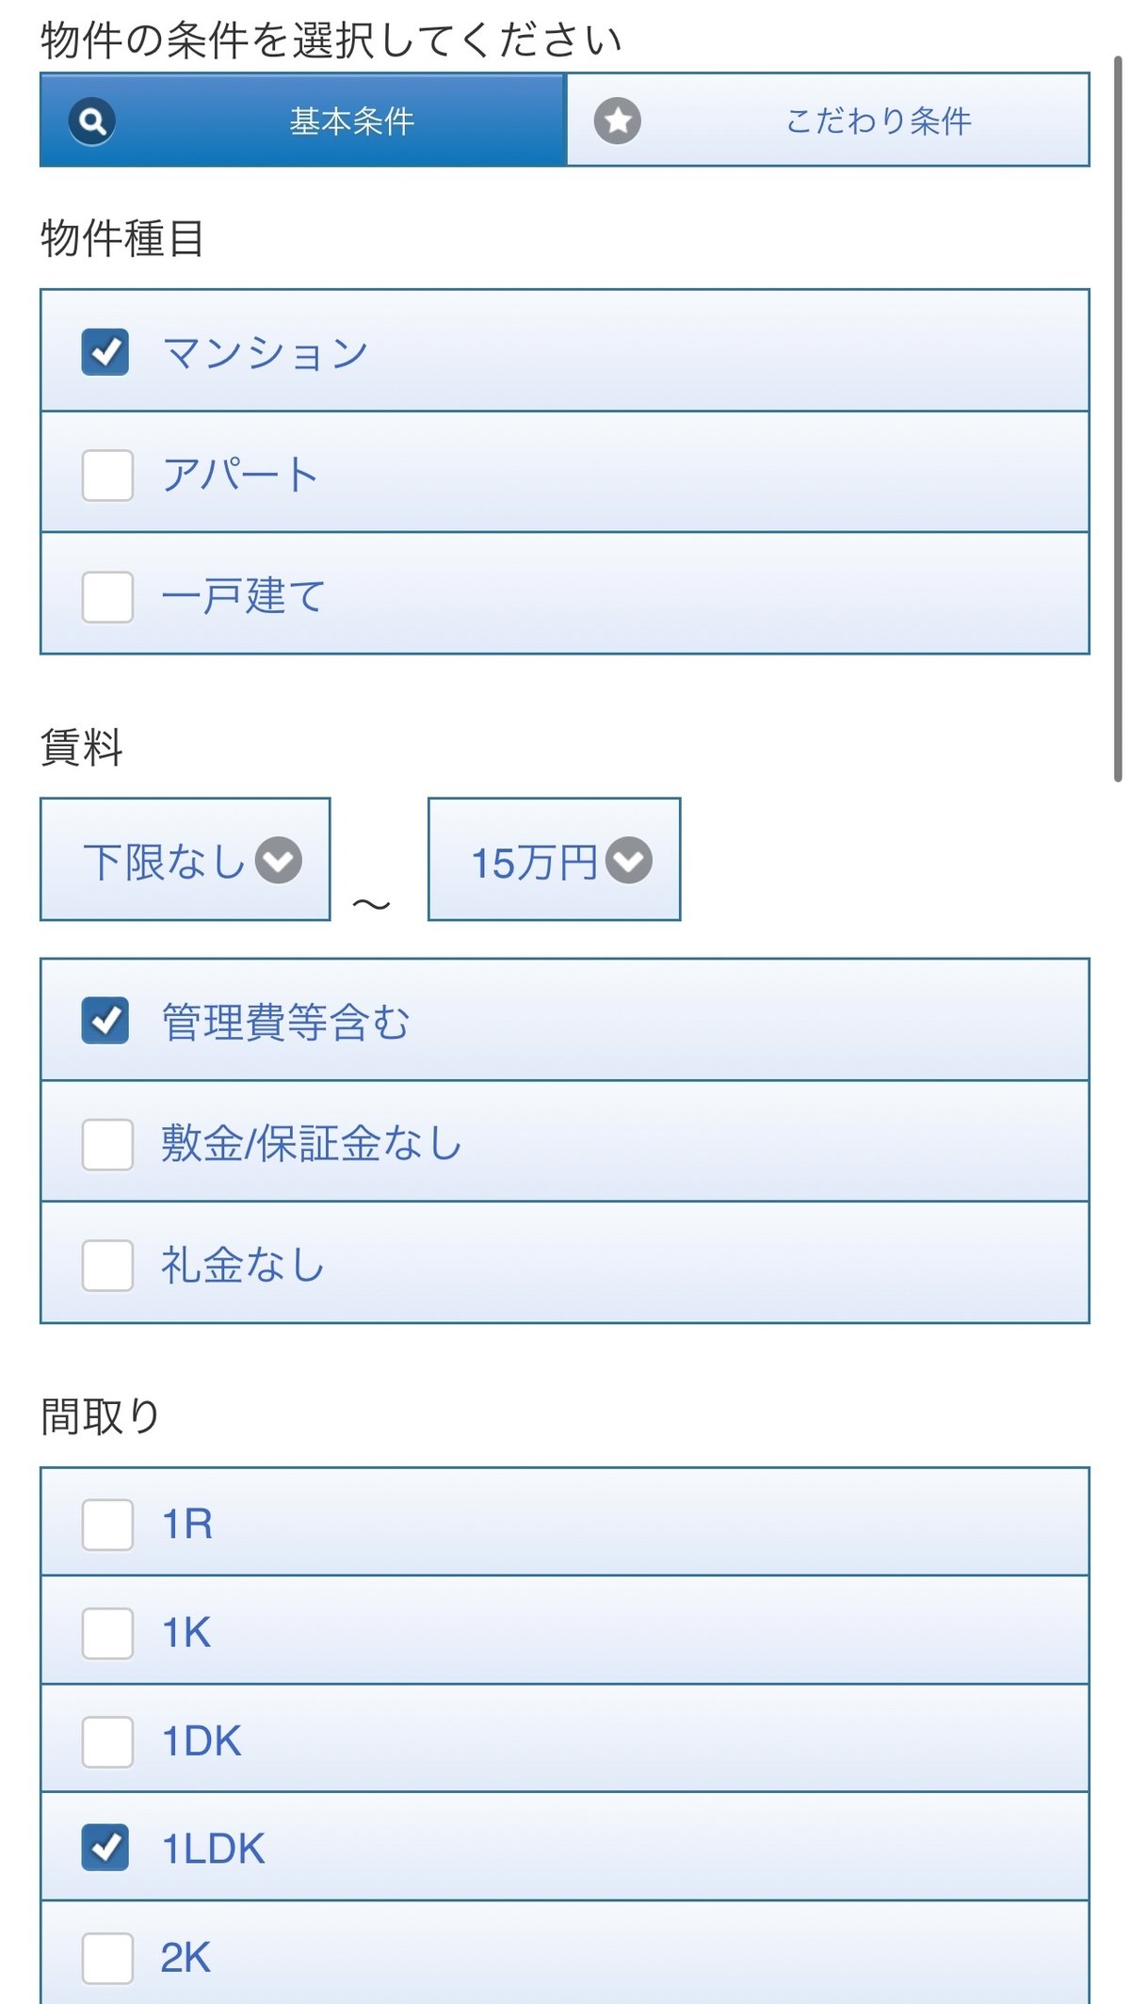1130x2004 pixels.
Task: Uncheck the 1LDK floor plan
Action: tap(105, 1847)
